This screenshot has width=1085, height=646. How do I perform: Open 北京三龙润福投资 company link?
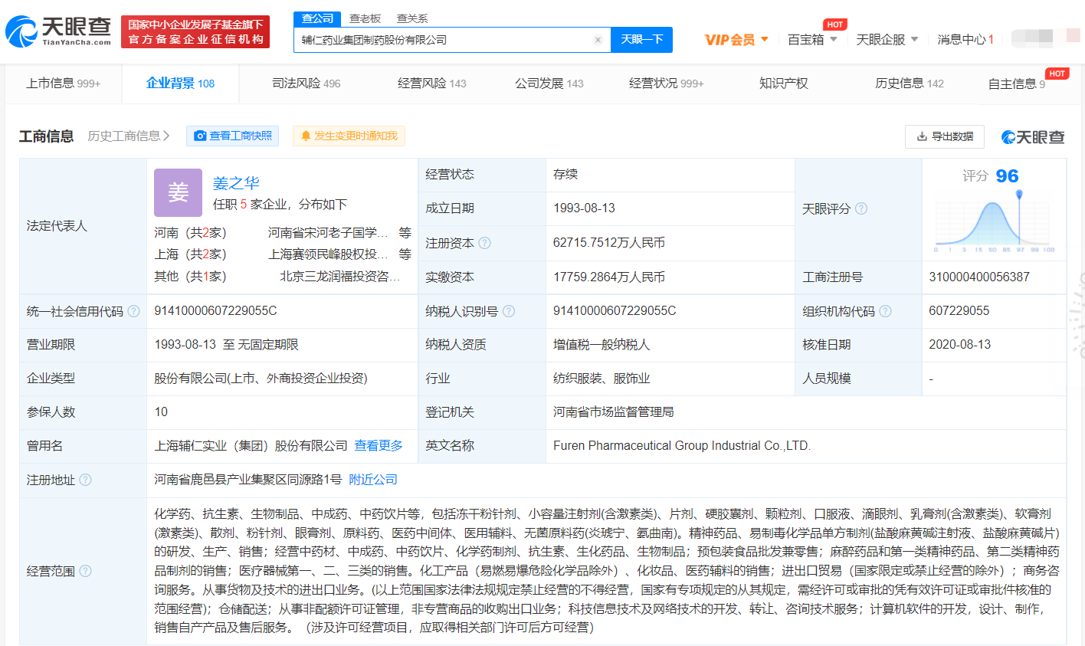click(340, 276)
